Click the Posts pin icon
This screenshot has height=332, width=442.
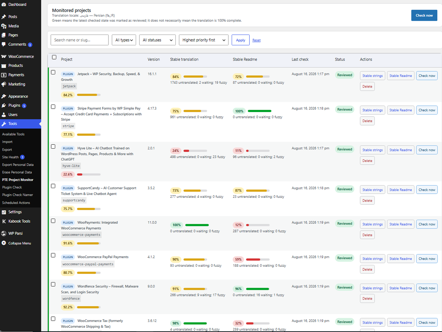(4, 17)
